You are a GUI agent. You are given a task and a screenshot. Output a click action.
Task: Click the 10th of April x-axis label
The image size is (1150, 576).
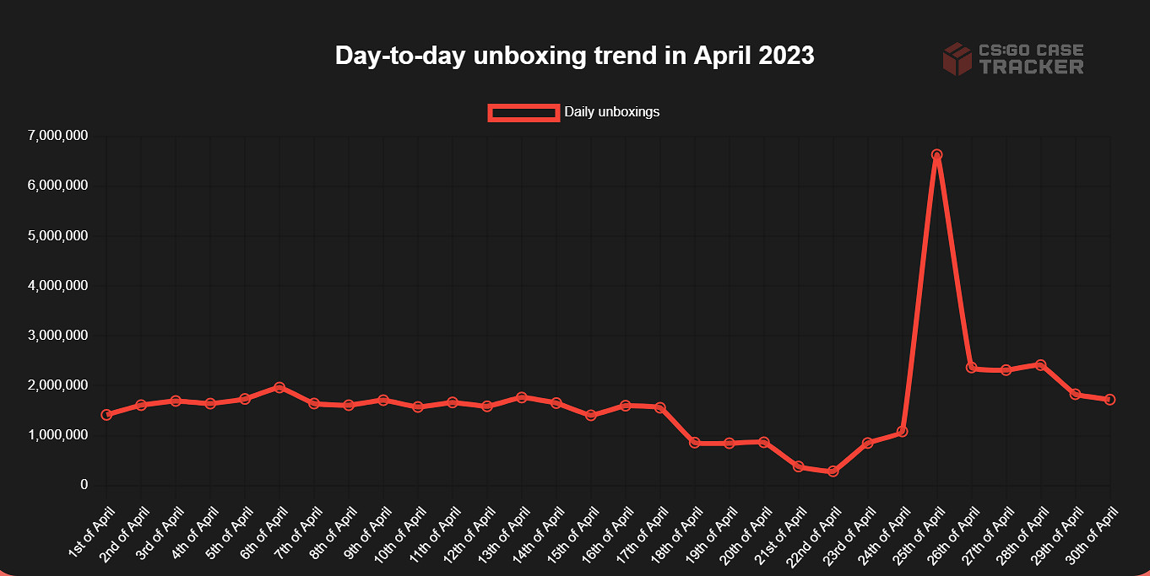pyautogui.click(x=401, y=530)
